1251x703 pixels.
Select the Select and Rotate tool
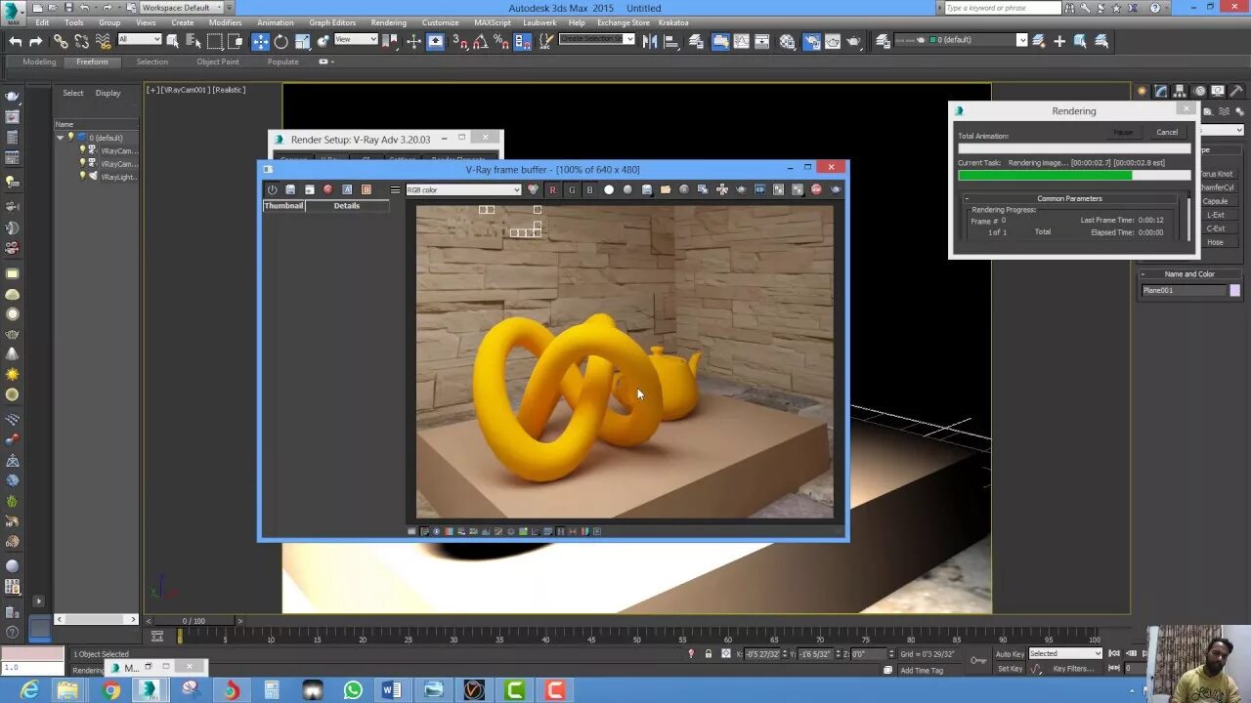pyautogui.click(x=280, y=41)
